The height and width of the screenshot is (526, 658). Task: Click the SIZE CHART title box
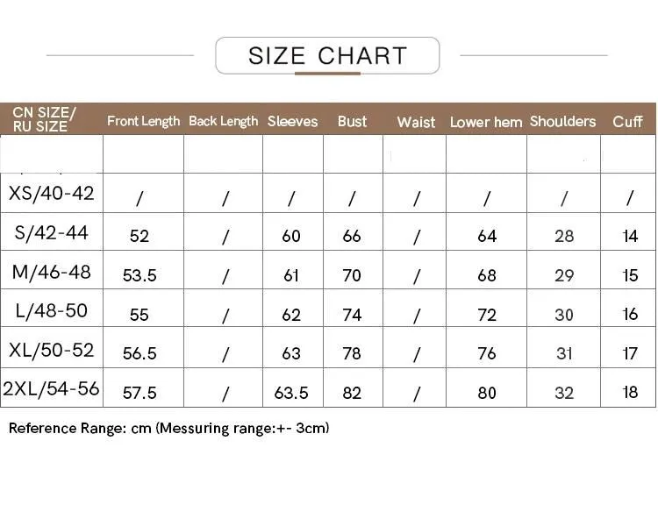[327, 55]
